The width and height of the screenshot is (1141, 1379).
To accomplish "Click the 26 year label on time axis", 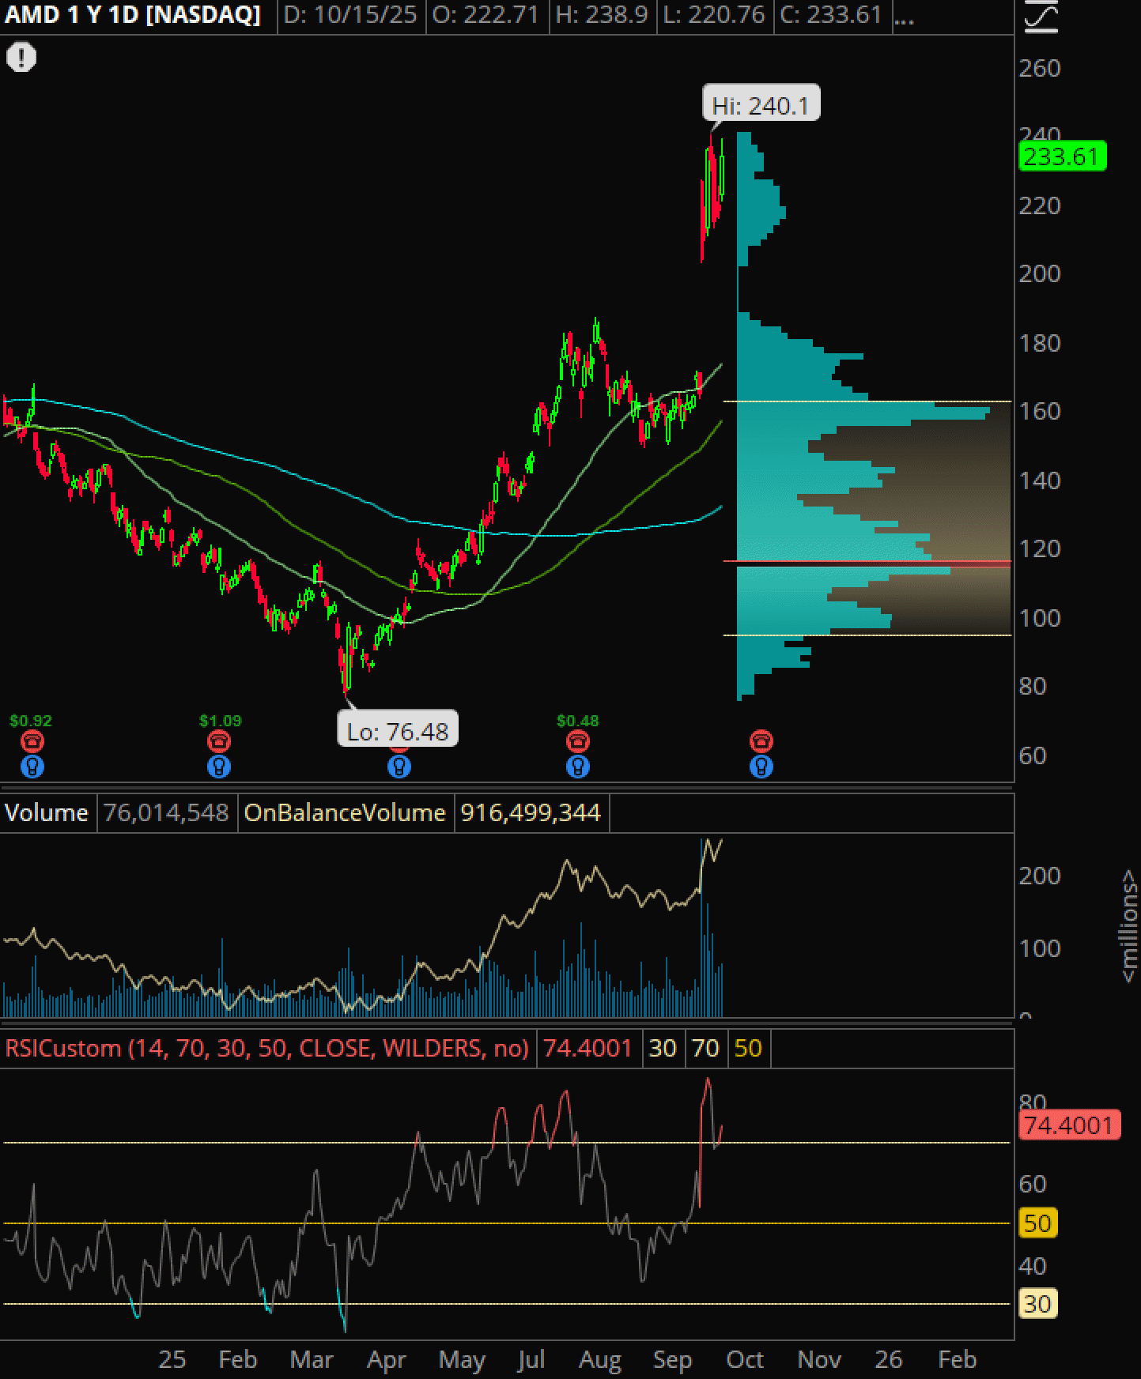I will point(889,1360).
